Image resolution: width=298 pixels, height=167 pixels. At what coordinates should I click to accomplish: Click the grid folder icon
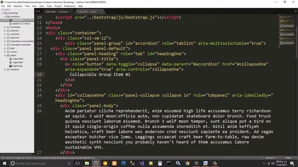(x=8, y=48)
